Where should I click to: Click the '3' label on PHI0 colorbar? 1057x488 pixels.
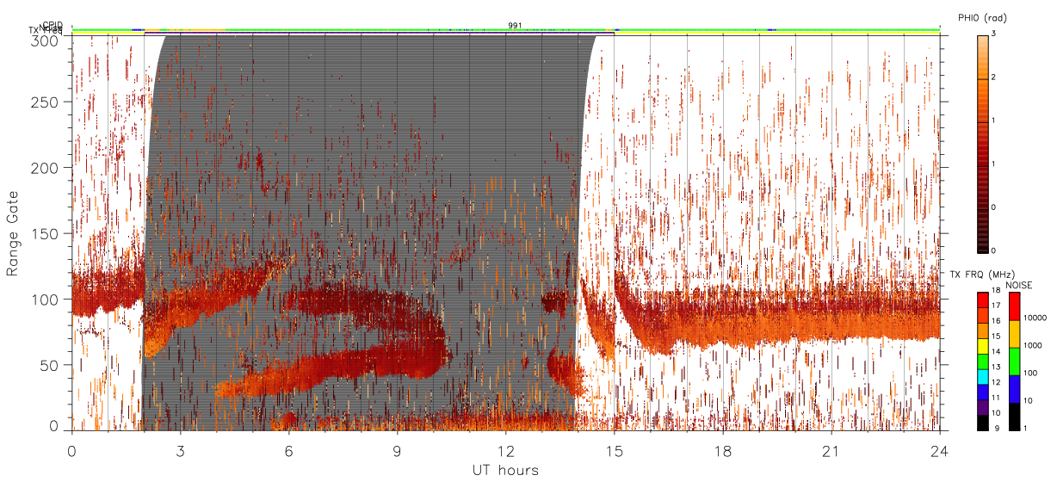coord(995,34)
